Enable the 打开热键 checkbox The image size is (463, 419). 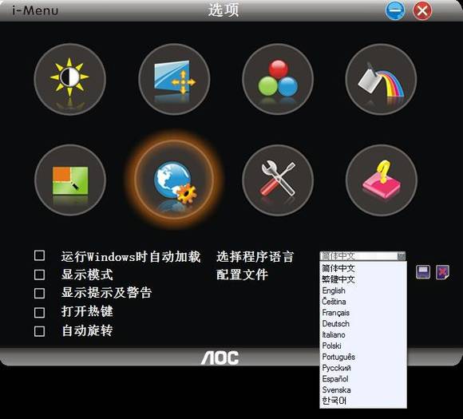click(x=40, y=312)
